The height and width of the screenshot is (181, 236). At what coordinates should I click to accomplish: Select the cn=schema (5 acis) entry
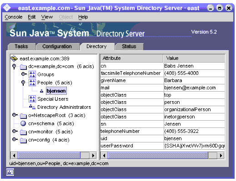point(51,123)
